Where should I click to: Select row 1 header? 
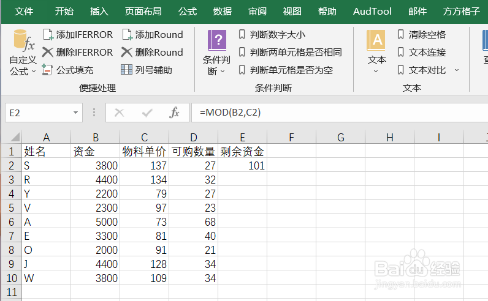[x=12, y=151]
